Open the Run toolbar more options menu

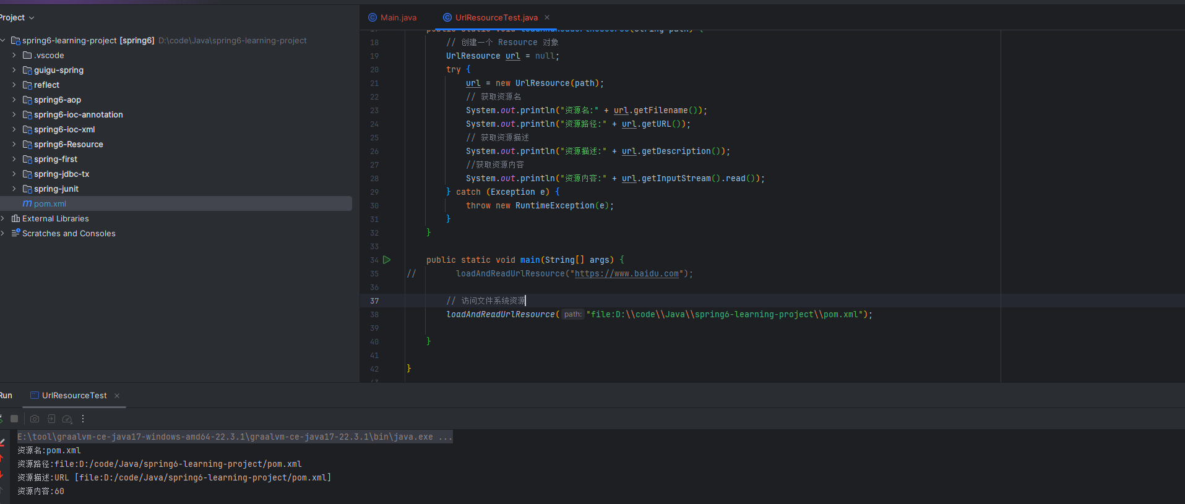click(x=83, y=419)
